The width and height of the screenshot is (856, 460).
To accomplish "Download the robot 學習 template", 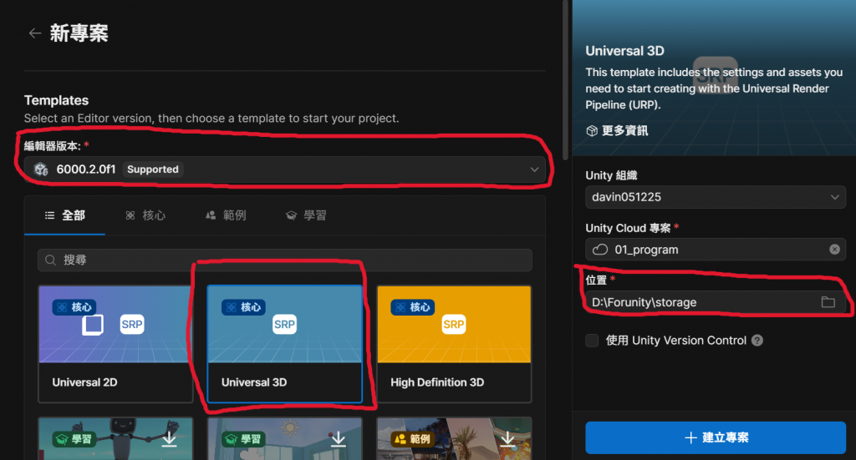I will point(169,438).
